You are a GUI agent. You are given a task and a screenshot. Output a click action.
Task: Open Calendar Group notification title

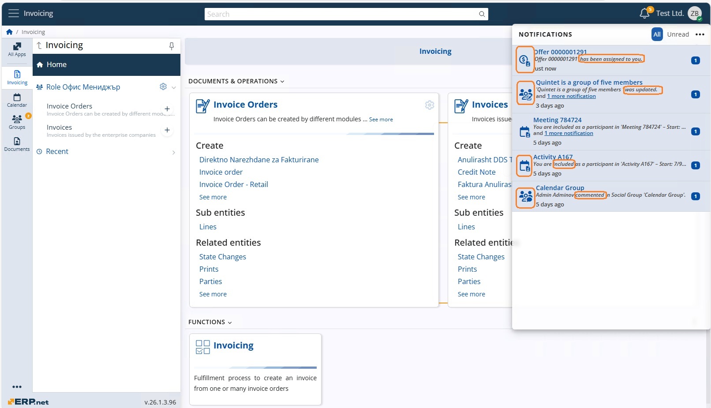click(560, 188)
